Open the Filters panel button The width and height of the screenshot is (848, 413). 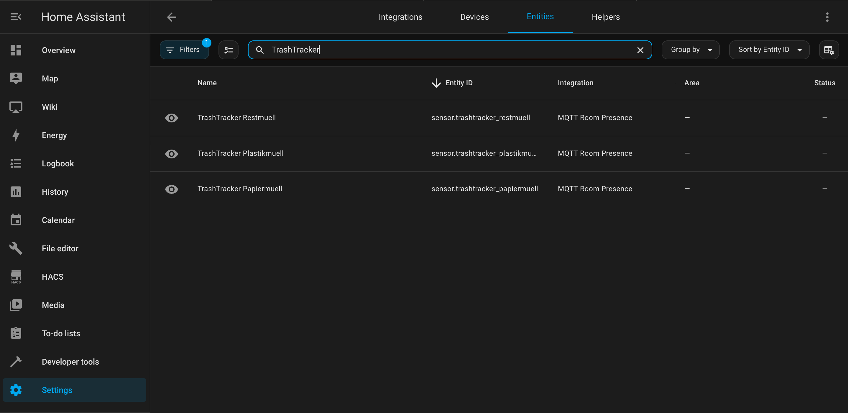tap(184, 50)
